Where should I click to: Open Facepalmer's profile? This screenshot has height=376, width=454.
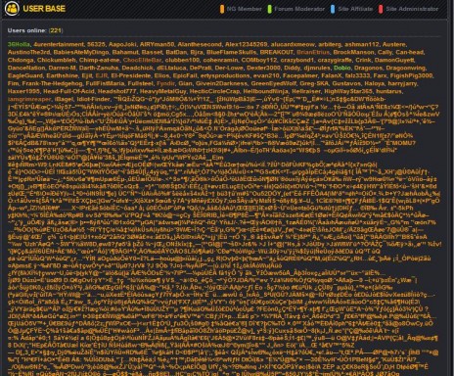(300, 75)
